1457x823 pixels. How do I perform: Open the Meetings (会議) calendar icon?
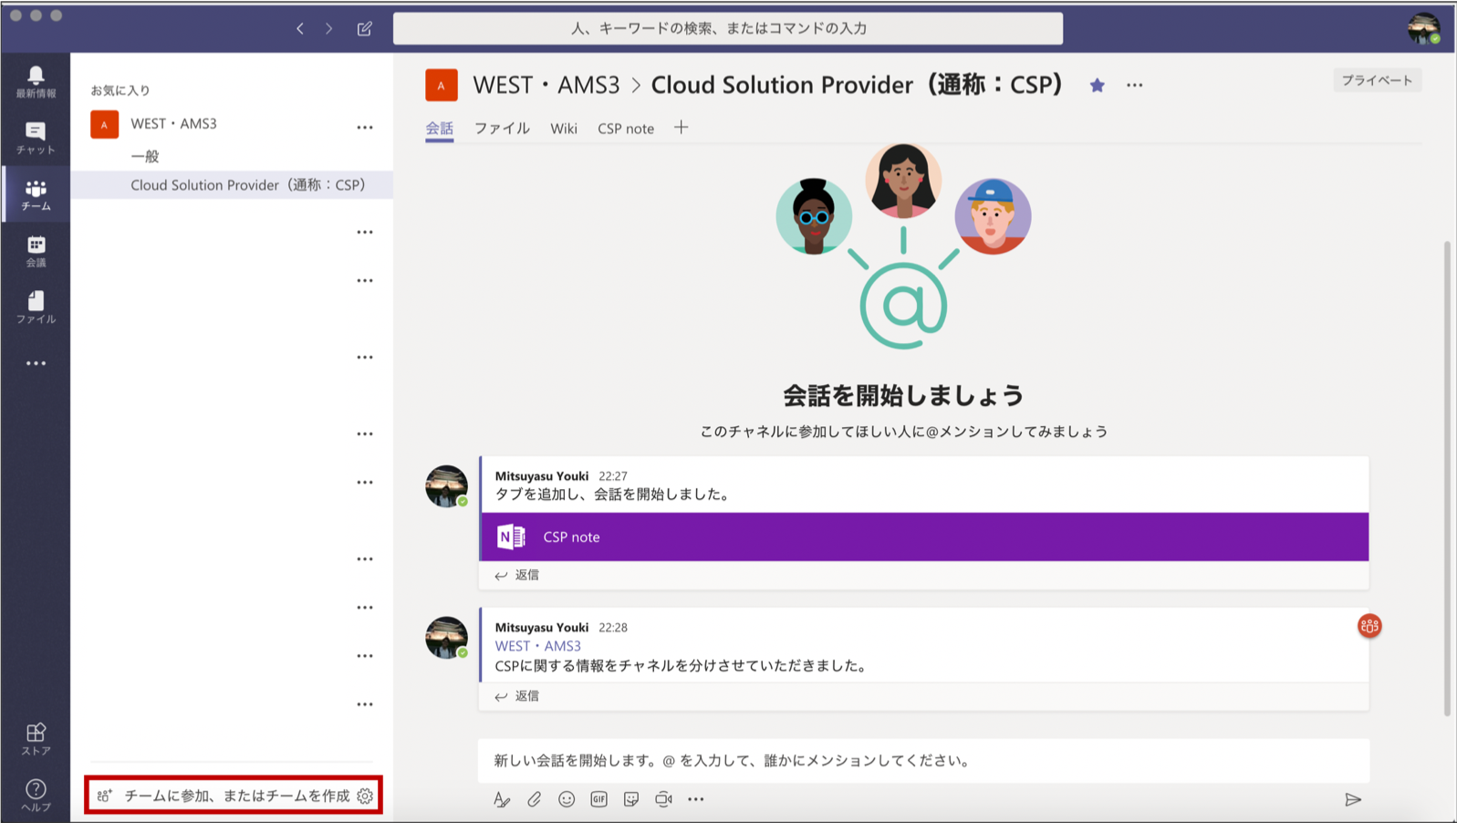tap(36, 251)
